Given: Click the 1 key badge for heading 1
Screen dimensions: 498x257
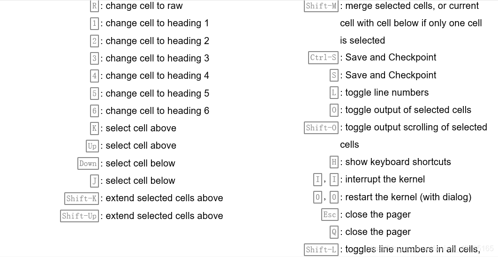Looking at the screenshot, I should click(94, 23).
